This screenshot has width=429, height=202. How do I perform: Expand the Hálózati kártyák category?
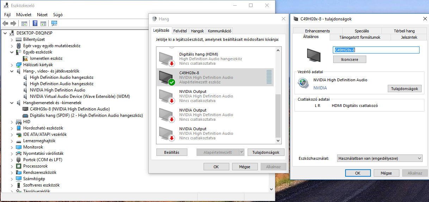(x=12, y=65)
